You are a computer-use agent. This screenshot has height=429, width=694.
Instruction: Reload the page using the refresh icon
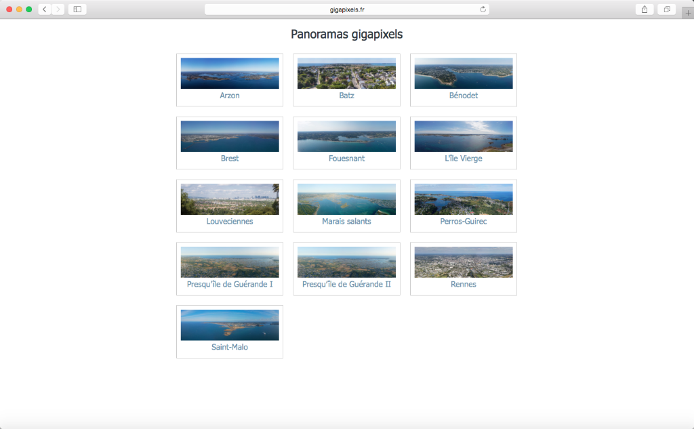483,9
